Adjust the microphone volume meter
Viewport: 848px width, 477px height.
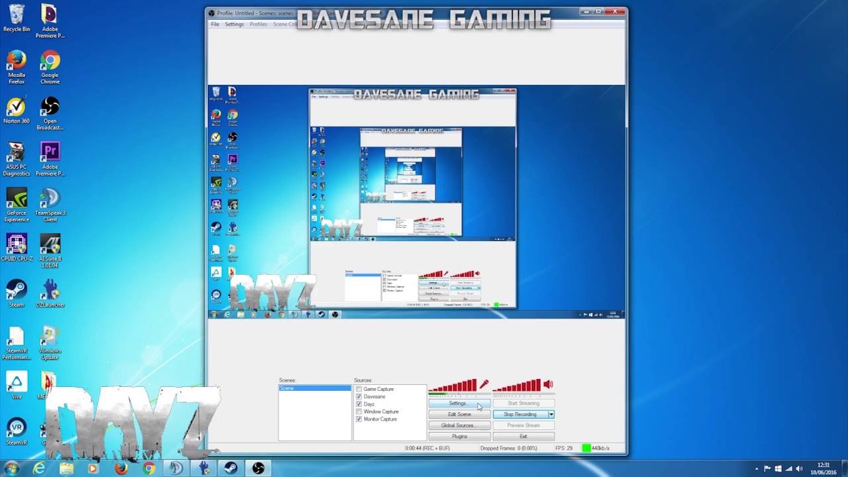pyautogui.click(x=453, y=386)
